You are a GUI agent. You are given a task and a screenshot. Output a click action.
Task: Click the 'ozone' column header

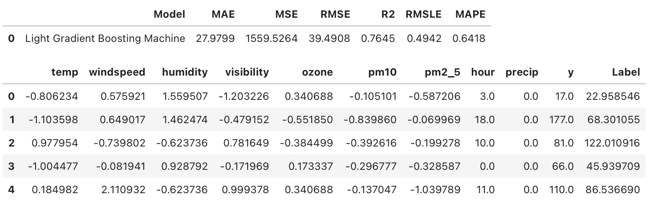pyautogui.click(x=317, y=72)
